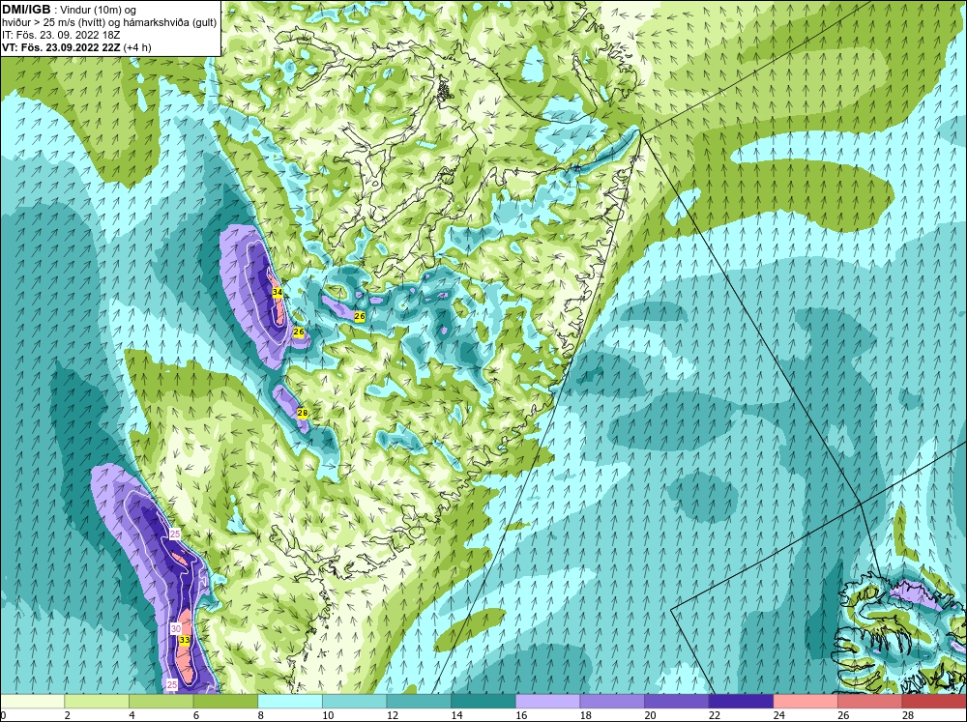Click the 26–28 m/s salmon red legend swatch
Image resolution: width=967 pixels, height=722 pixels.
870,701
